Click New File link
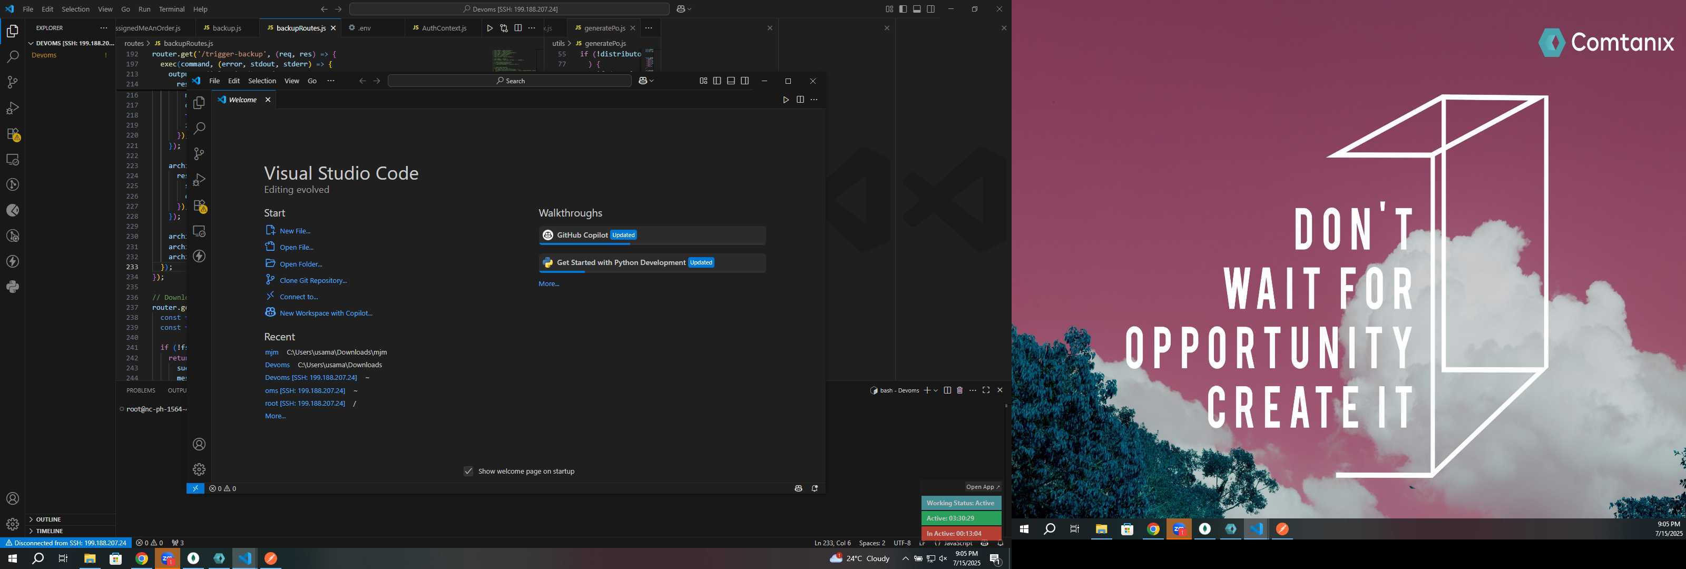 (x=295, y=231)
